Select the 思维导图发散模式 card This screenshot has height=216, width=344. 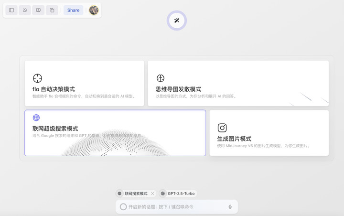[x=238, y=83]
